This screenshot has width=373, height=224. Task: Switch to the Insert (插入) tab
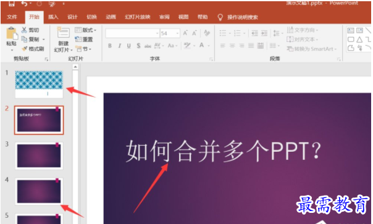point(53,17)
